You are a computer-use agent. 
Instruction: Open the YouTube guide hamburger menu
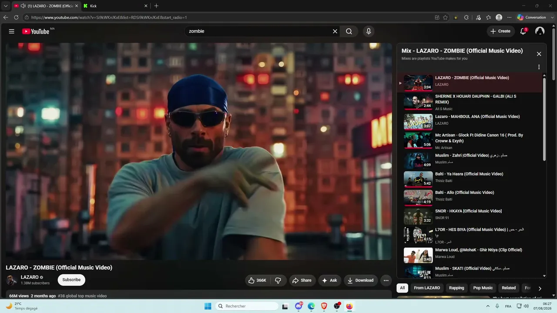click(12, 31)
